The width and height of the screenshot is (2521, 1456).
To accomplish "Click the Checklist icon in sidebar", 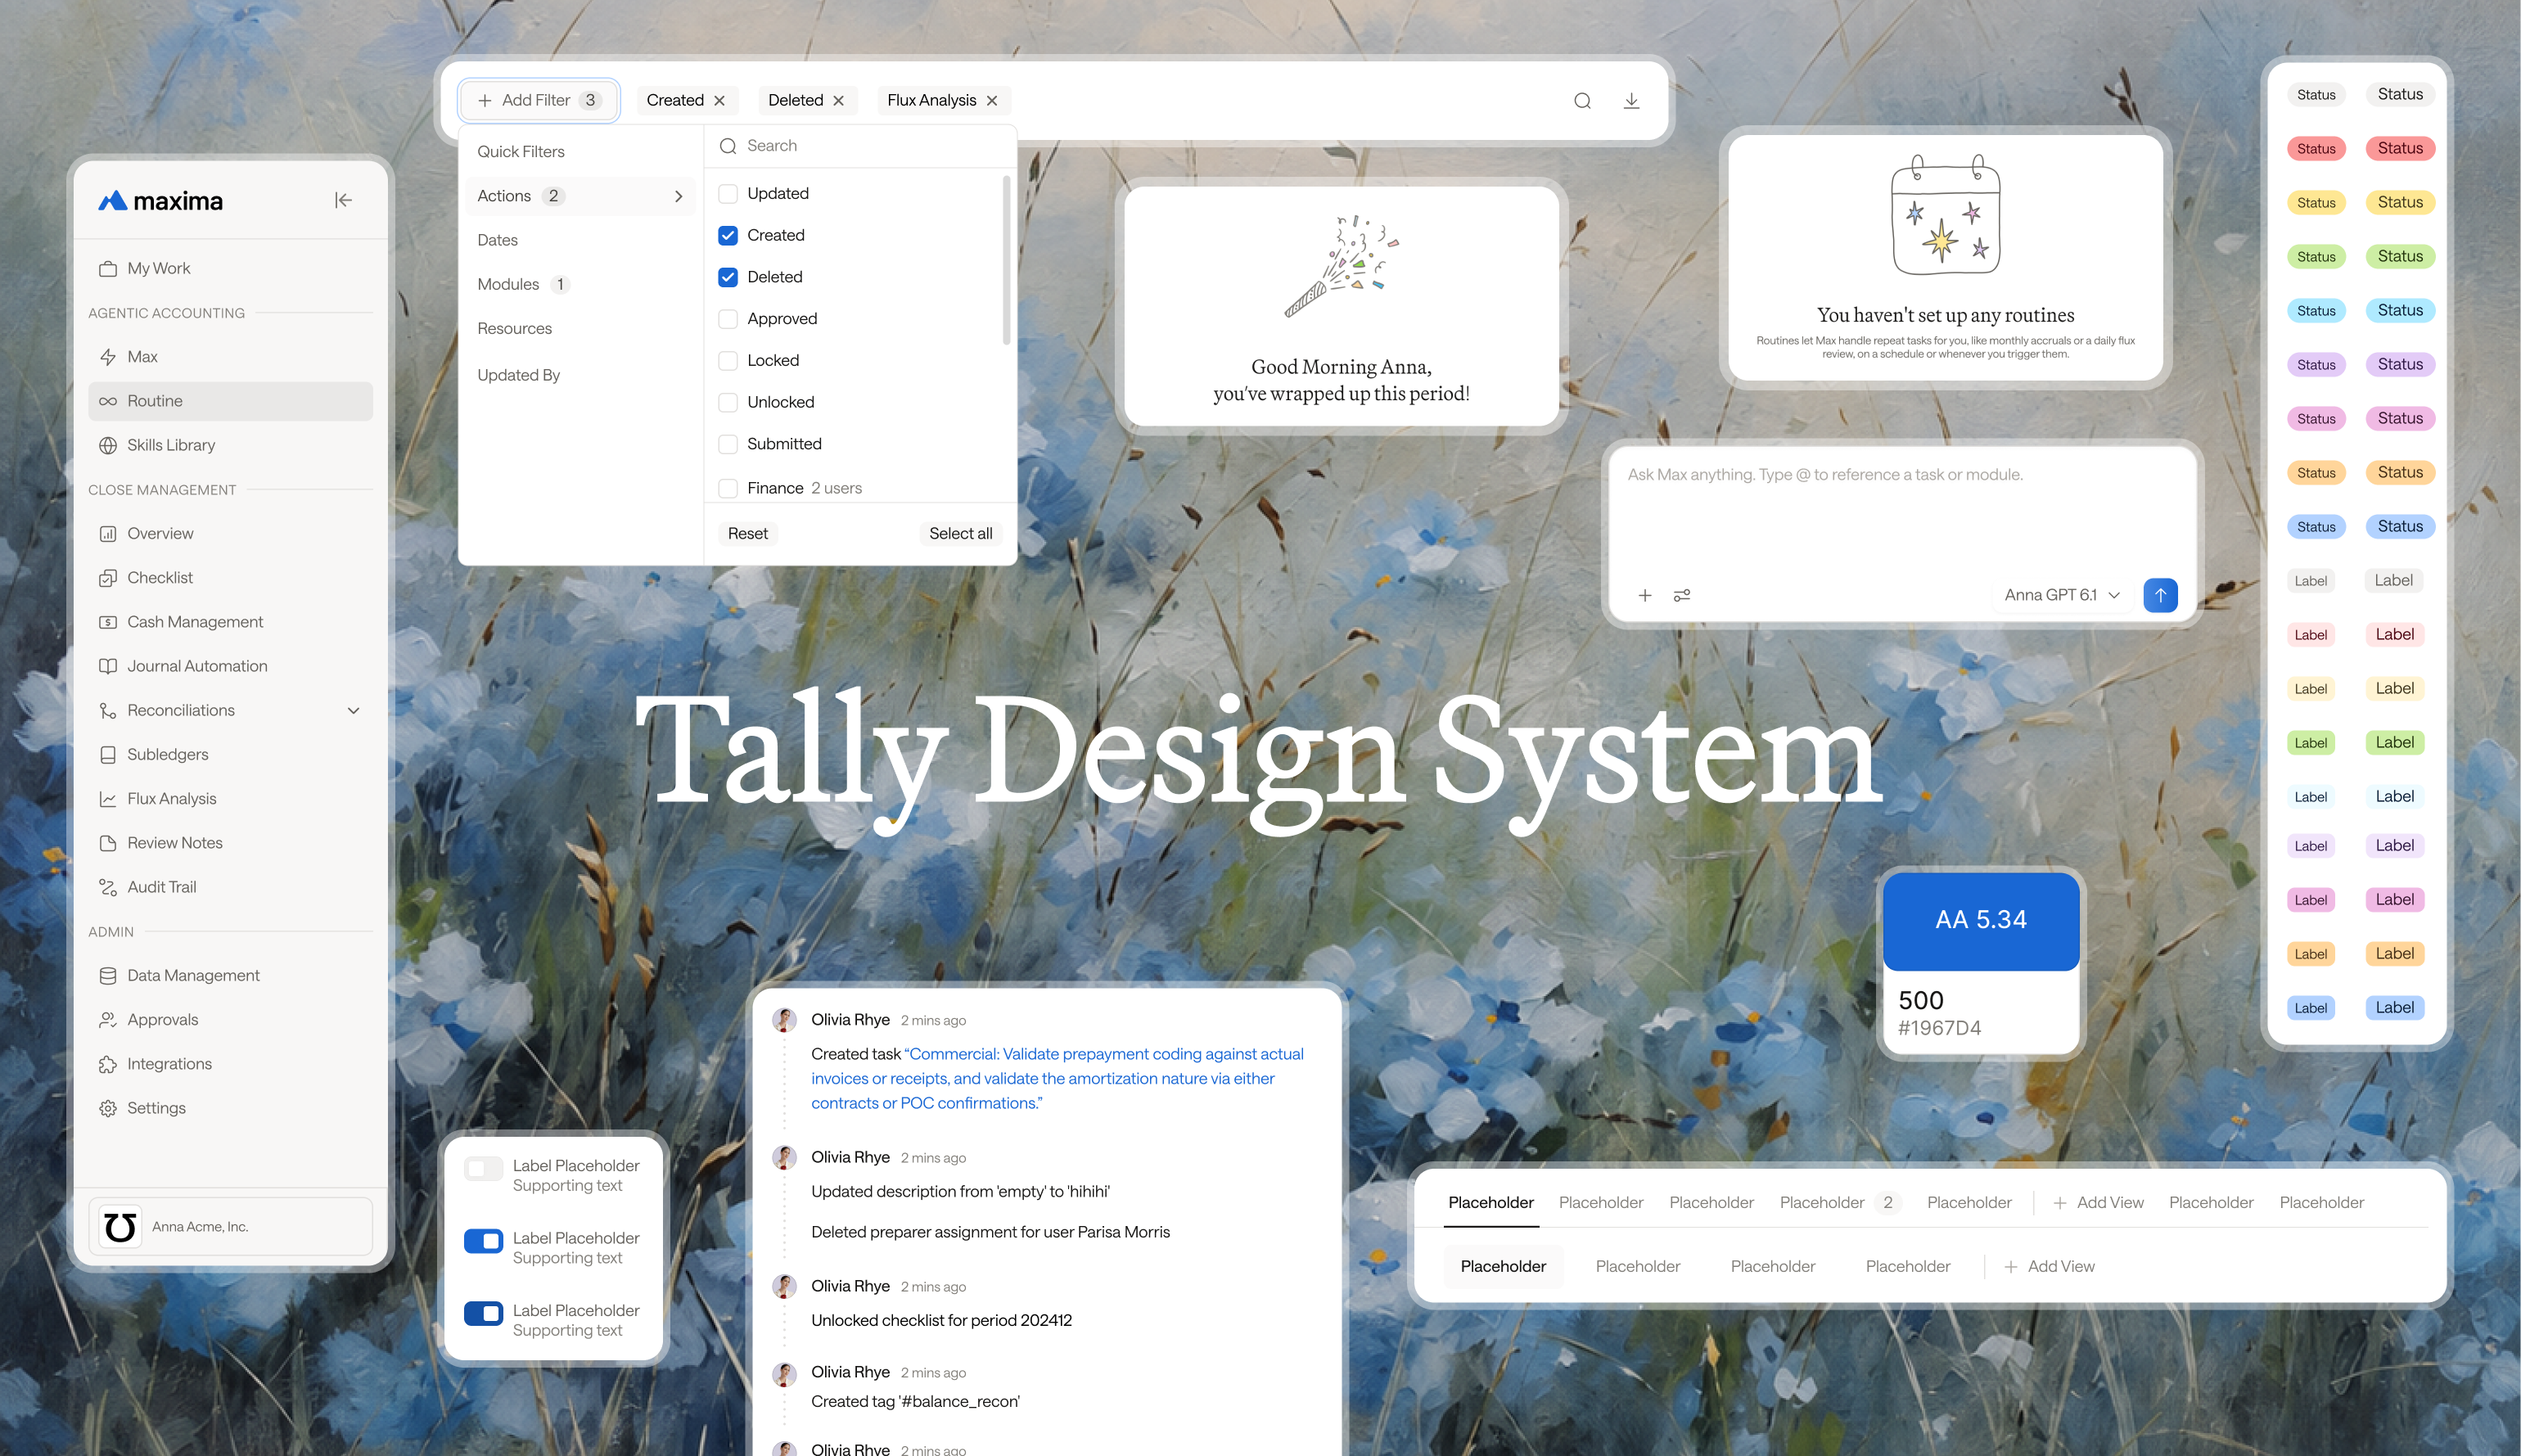I will pyautogui.click(x=107, y=578).
